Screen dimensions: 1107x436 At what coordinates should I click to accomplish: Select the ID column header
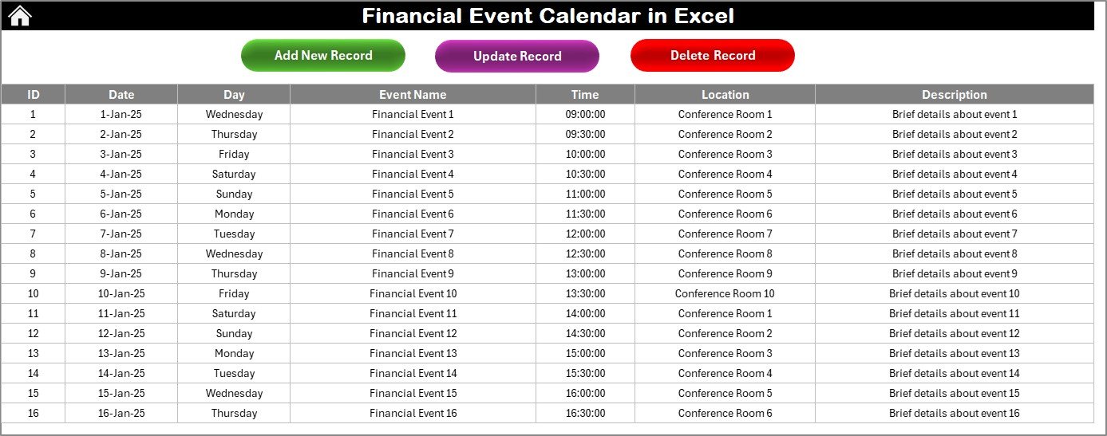click(x=33, y=94)
